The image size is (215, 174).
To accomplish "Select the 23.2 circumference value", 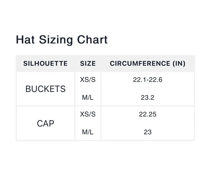I will click(148, 97).
